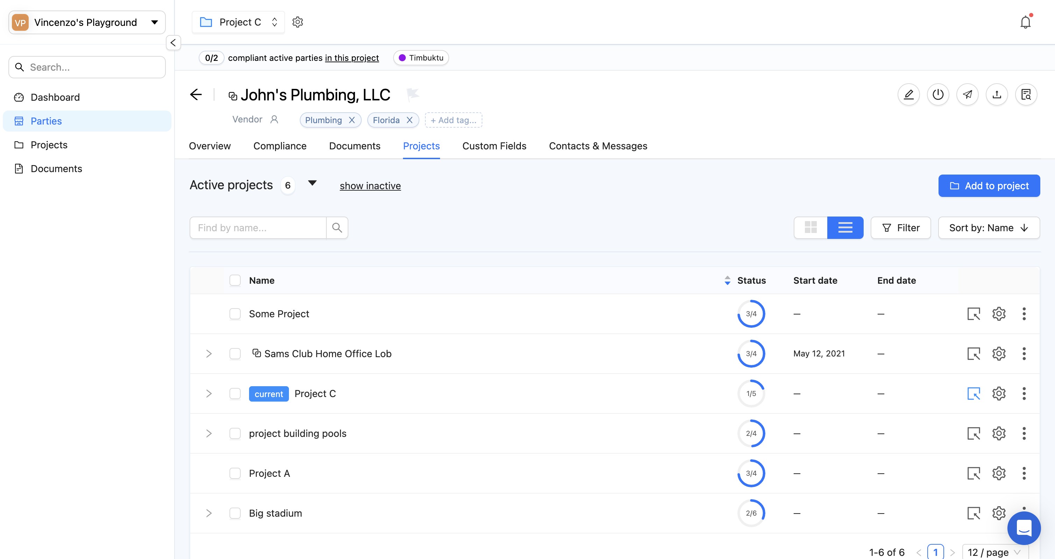The image size is (1055, 559).
Task: Click the upload document icon
Action: click(997, 94)
